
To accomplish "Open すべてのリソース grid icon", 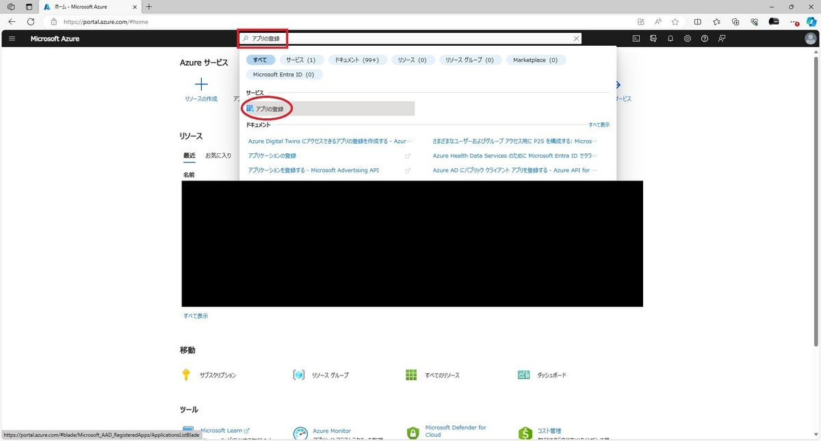I will click(x=410, y=375).
